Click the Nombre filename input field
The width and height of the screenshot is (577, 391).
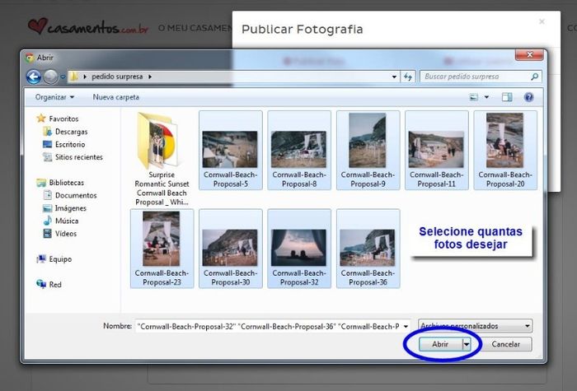268,326
